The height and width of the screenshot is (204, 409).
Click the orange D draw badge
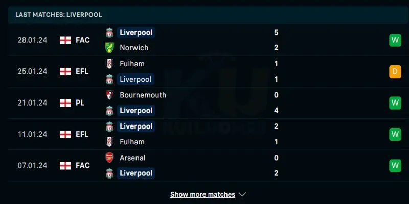(395, 72)
